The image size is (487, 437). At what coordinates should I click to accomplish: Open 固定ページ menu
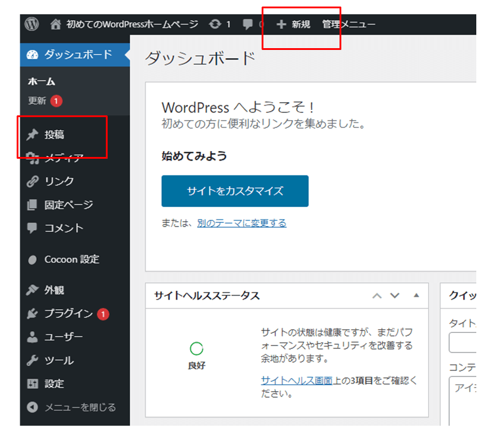coord(68,205)
